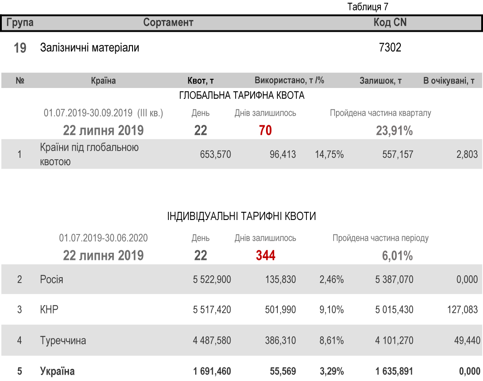Click the red 344 days-remaining value

point(266,256)
